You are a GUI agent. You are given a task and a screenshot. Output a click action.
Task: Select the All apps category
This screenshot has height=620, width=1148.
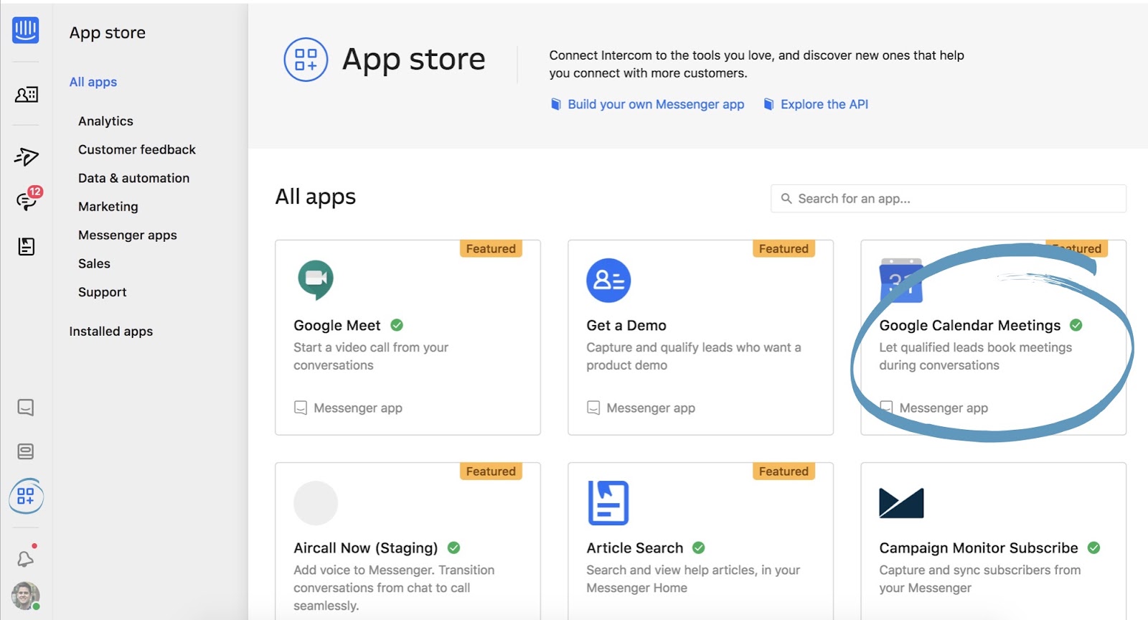93,82
